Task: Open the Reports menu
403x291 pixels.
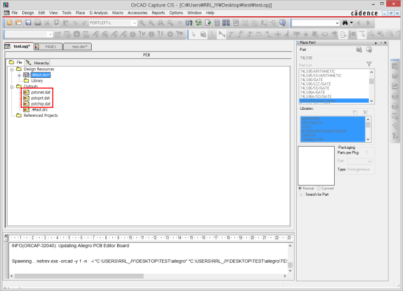Action: click(158, 13)
